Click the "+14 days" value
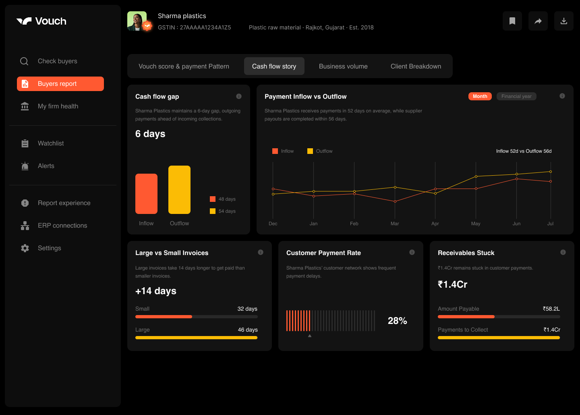Image resolution: width=580 pixels, height=415 pixels. 156,291
